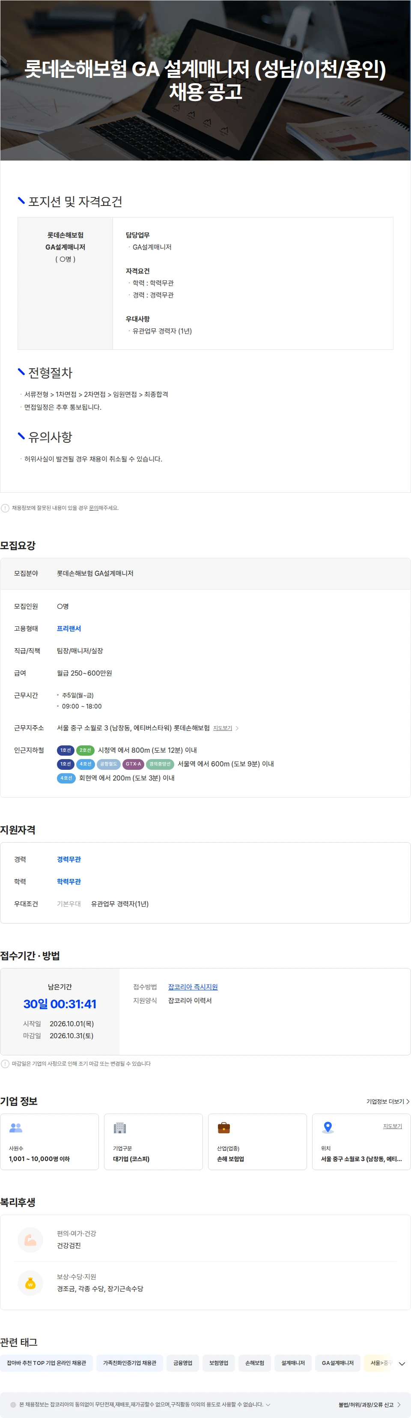Click 경력무관 in 지원자격
This screenshot has width=411, height=1418.
69,859
